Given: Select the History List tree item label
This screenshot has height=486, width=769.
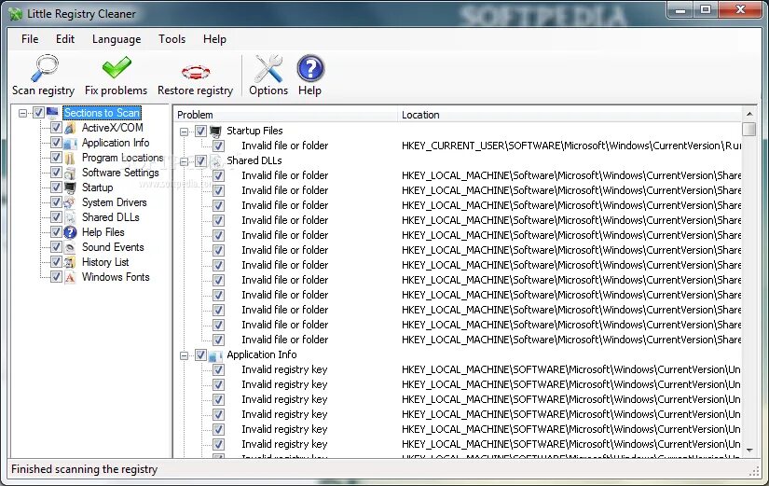Looking at the screenshot, I should (x=105, y=262).
